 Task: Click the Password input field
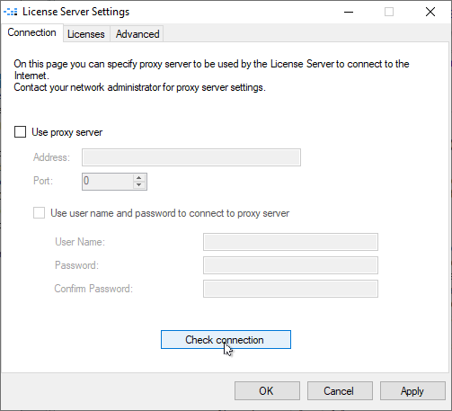coord(290,265)
